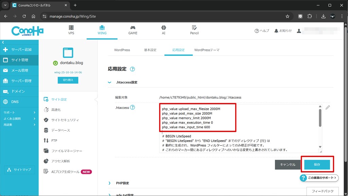Click the page's main vertical scrollbar
The height and width of the screenshot is (196, 348).
tap(346, 95)
